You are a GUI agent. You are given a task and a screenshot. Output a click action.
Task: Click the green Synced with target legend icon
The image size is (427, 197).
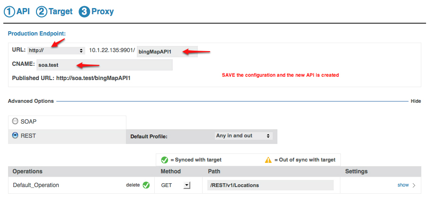coord(164,160)
